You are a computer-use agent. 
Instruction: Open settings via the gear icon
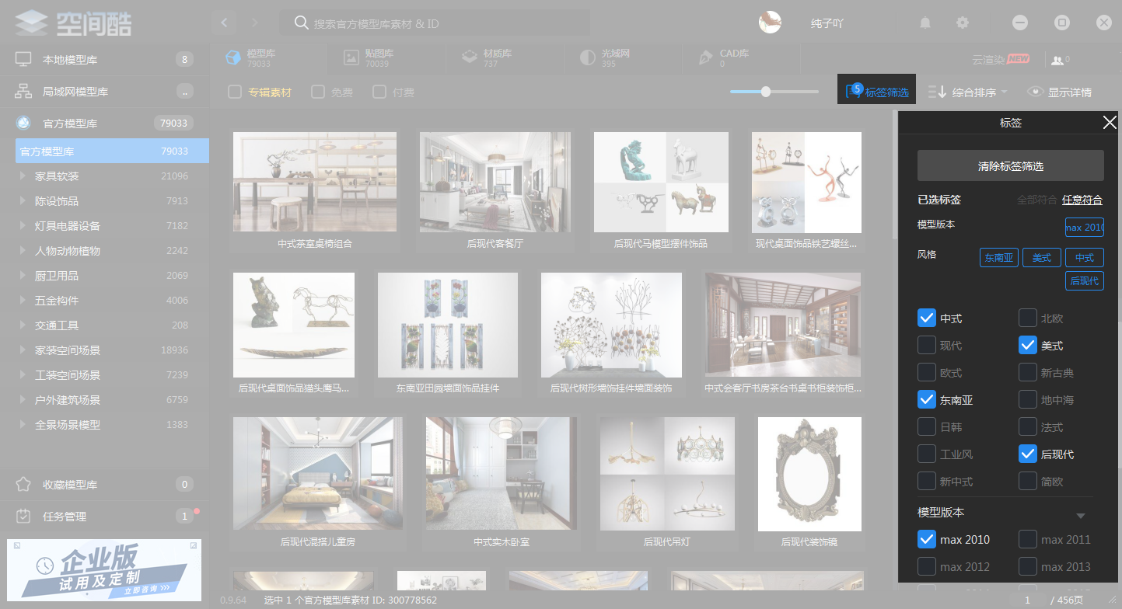(963, 23)
